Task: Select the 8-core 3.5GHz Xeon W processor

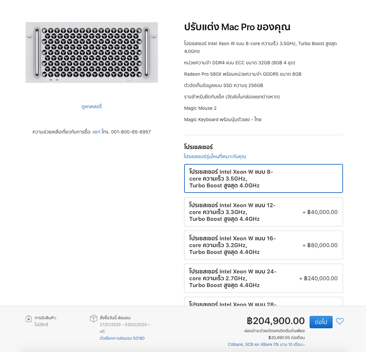Action: [263, 179]
